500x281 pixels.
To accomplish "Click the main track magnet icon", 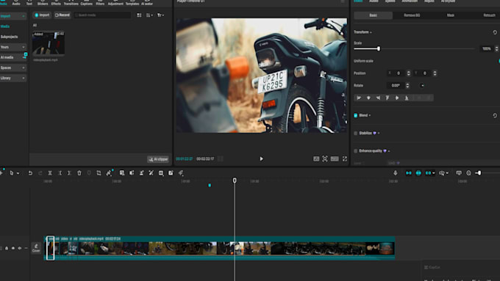I will click(409, 173).
